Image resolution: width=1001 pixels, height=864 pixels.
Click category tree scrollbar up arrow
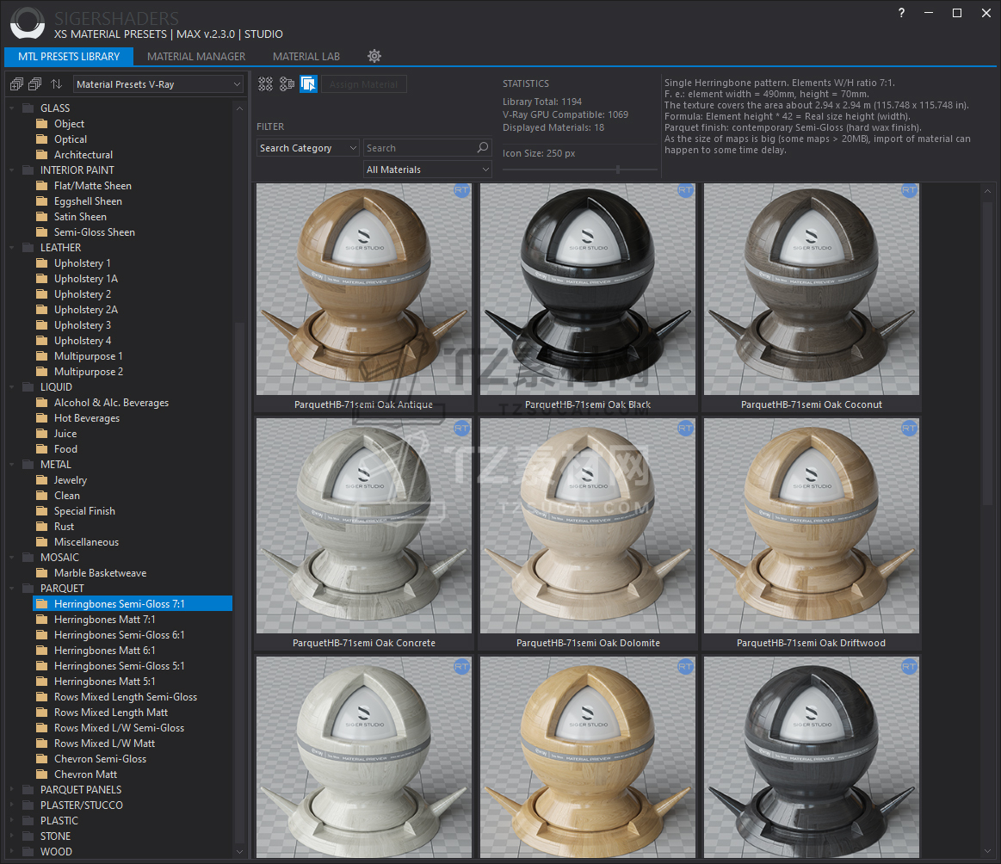click(x=239, y=108)
